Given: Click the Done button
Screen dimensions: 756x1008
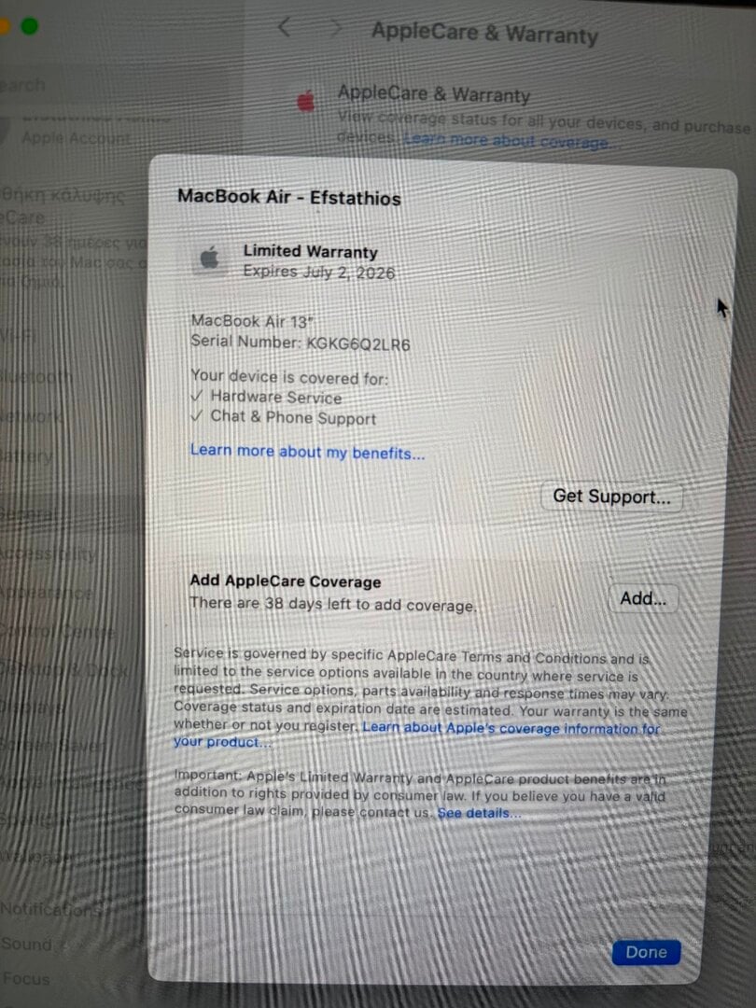Looking at the screenshot, I should tap(646, 952).
